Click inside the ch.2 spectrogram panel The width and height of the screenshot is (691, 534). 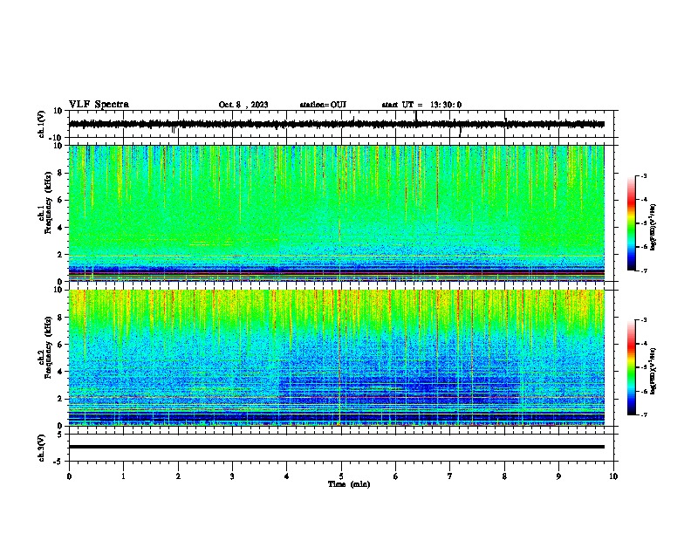[336, 358]
